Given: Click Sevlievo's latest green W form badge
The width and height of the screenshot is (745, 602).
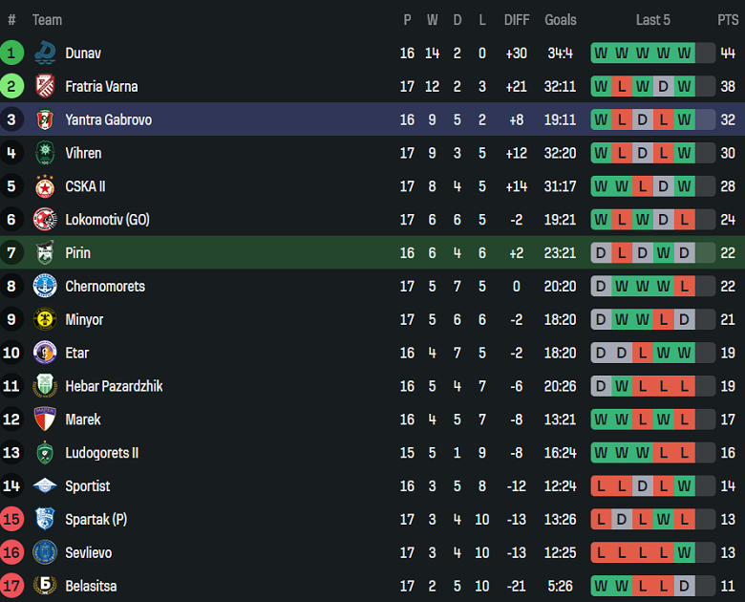Looking at the screenshot, I should point(684,552).
